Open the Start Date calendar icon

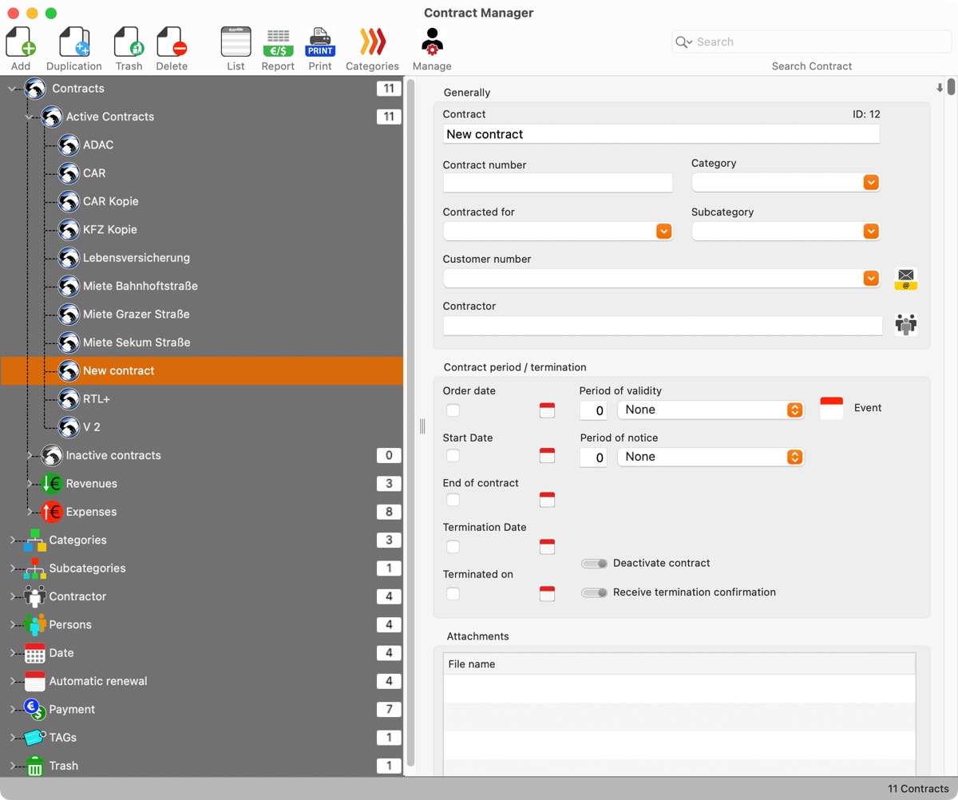point(547,456)
